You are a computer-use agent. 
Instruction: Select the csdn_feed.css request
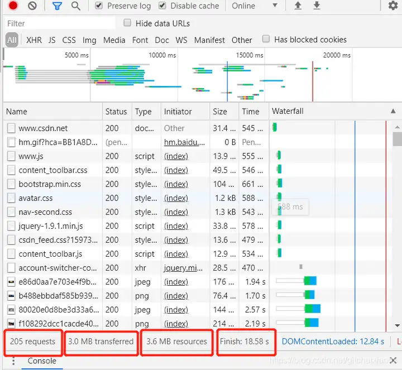198,240
